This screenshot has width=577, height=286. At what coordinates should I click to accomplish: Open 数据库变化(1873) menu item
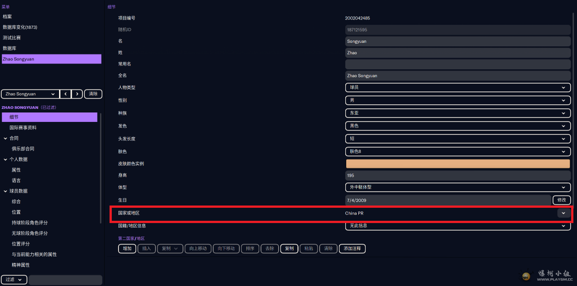20,27
